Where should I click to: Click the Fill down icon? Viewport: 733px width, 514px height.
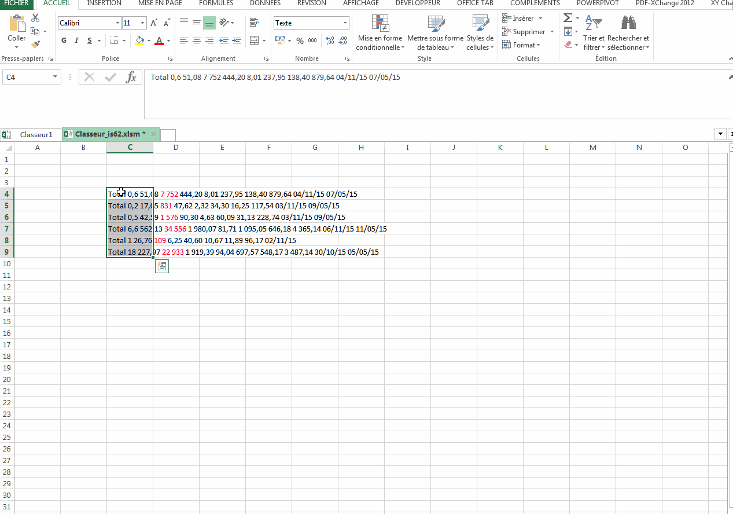click(x=568, y=31)
